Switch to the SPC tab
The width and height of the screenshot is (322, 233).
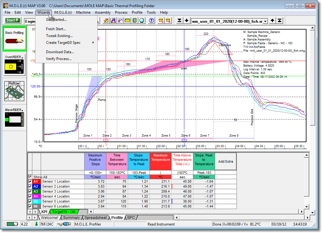[131, 217]
